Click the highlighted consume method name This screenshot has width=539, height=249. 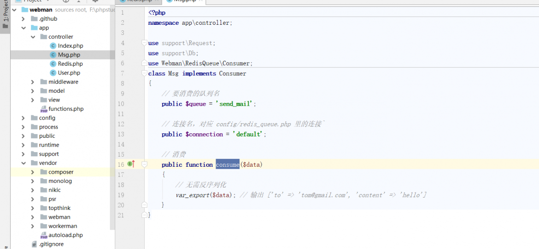[227, 164]
